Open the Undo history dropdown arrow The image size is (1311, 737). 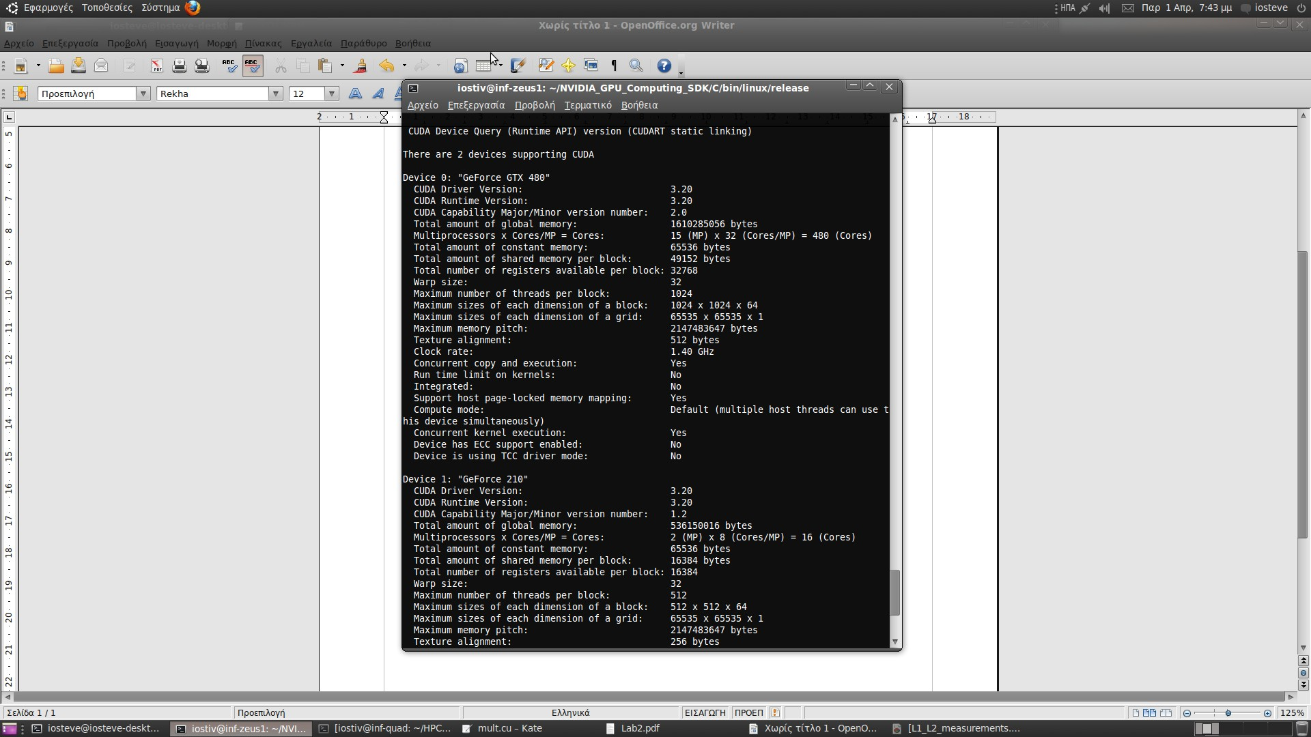pos(404,66)
